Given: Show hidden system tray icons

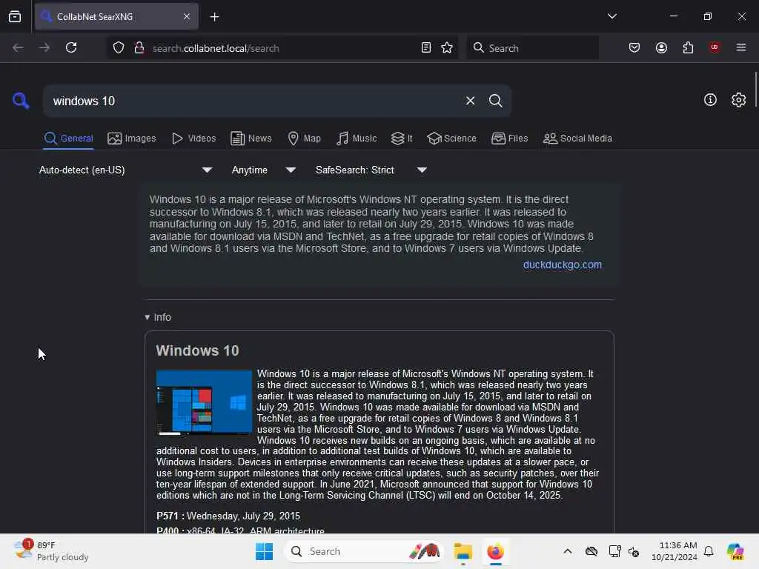Looking at the screenshot, I should [x=568, y=551].
